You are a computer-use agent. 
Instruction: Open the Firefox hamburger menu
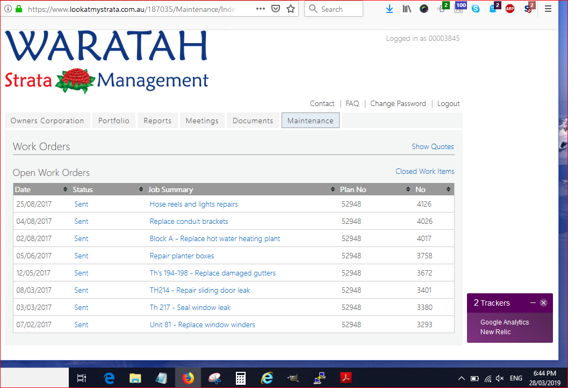[x=548, y=9]
